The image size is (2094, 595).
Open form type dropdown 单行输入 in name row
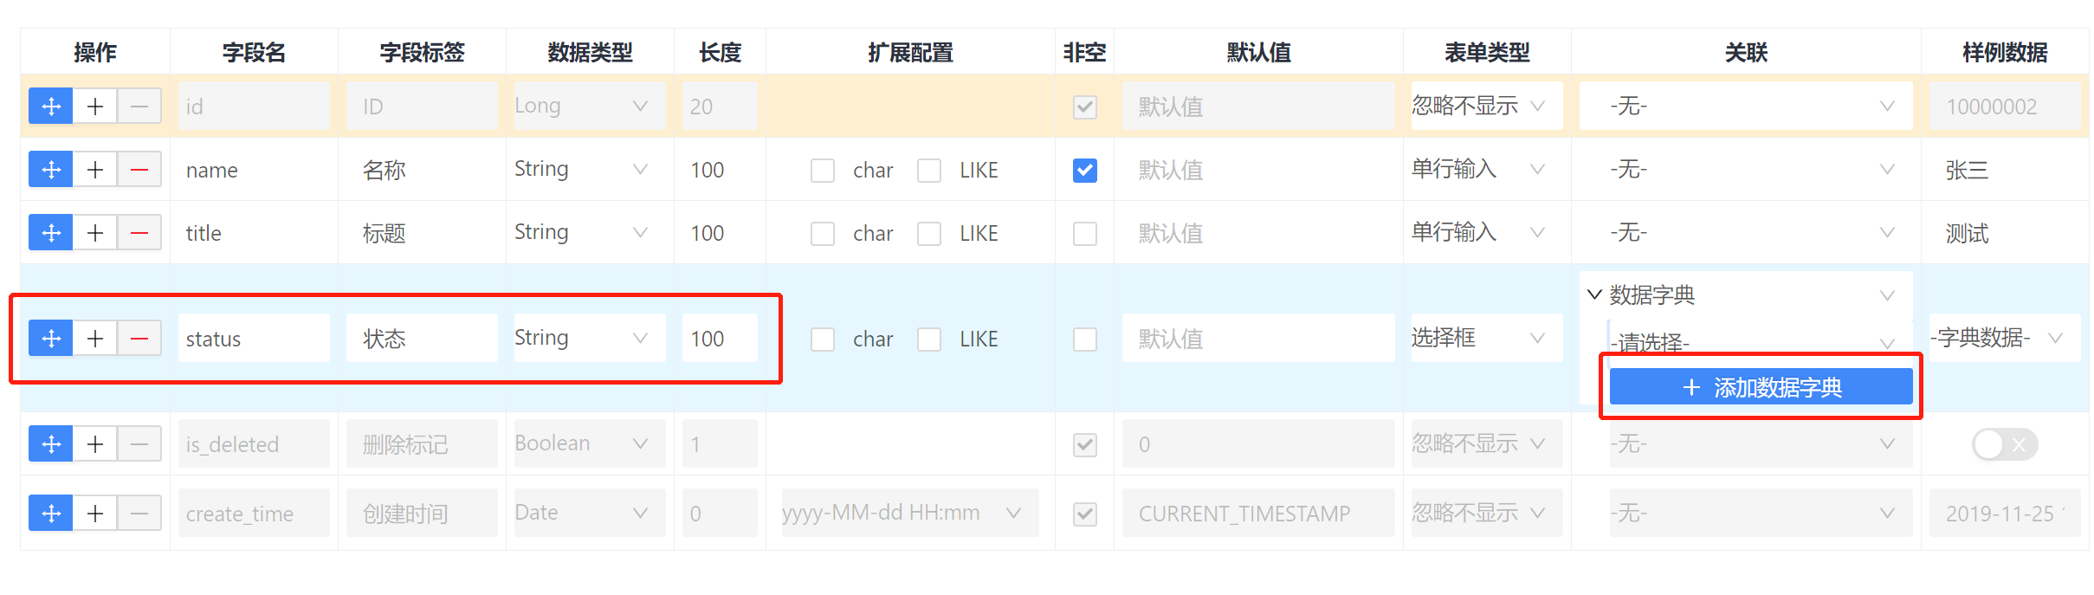click(x=1487, y=169)
